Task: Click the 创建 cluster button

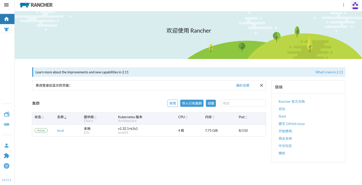Action: point(211,103)
